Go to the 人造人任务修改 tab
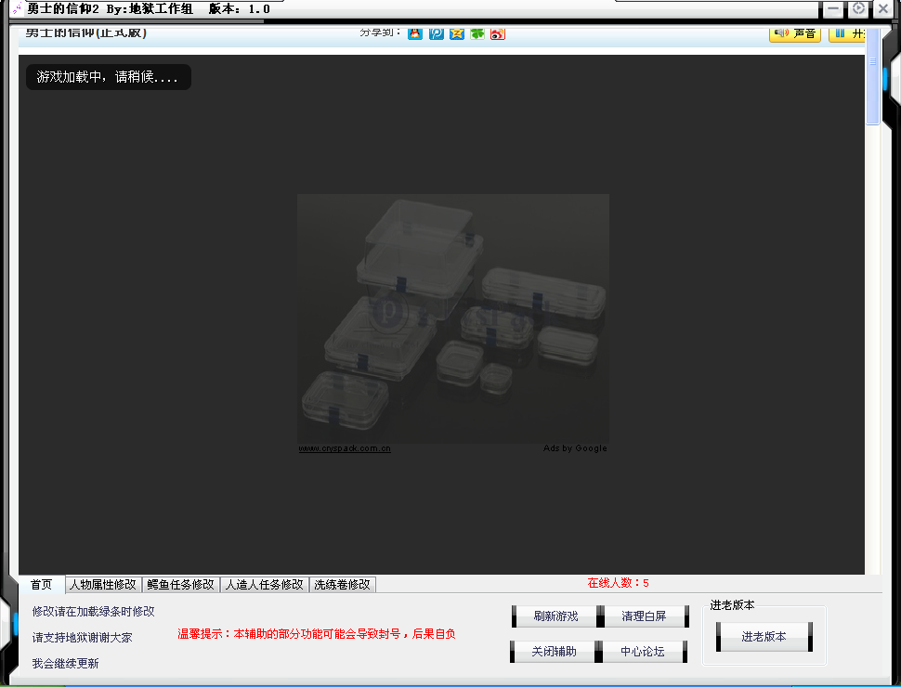The width and height of the screenshot is (901, 687). [x=265, y=585]
